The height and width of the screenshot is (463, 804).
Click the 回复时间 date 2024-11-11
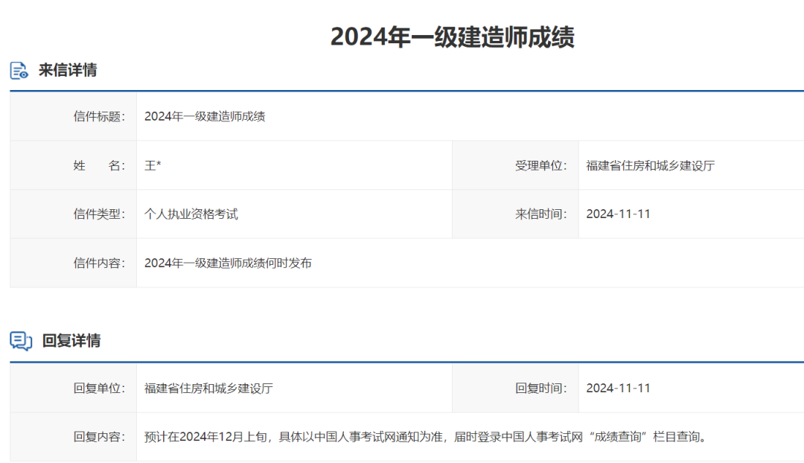[619, 388]
